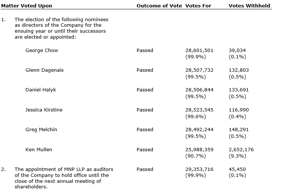Click the 90.7% percentage for Ken Mullen
Viewport: 281px width, 191px height.
tap(195, 156)
